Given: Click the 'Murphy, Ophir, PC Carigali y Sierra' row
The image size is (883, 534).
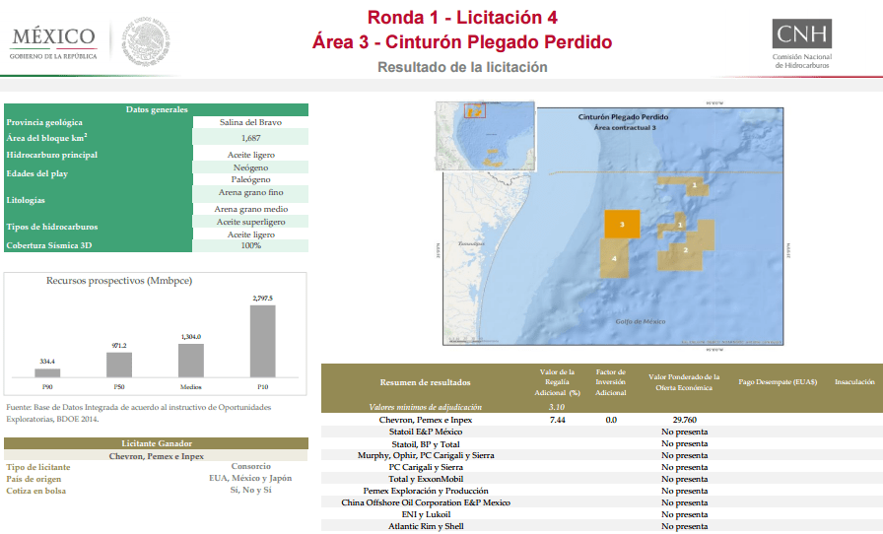Looking at the screenshot, I should (x=601, y=456).
